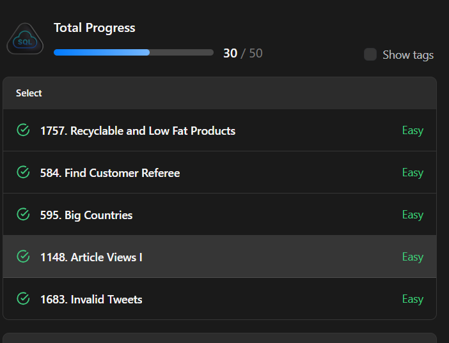Enable the Show tags checkbox
Screen dimensions: 449x343
click(370, 54)
